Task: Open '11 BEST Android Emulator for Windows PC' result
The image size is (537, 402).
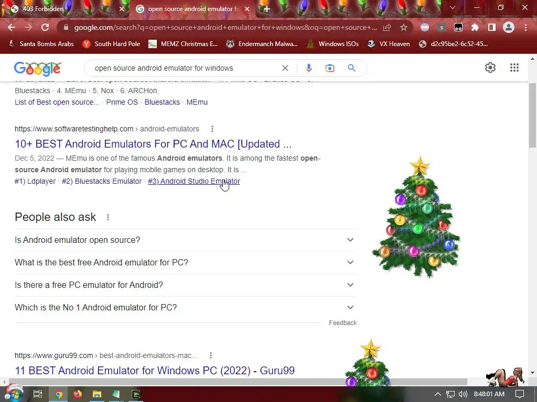Action: pos(155,371)
